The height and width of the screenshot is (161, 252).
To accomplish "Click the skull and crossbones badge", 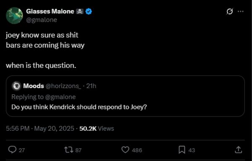I will click(80, 11).
